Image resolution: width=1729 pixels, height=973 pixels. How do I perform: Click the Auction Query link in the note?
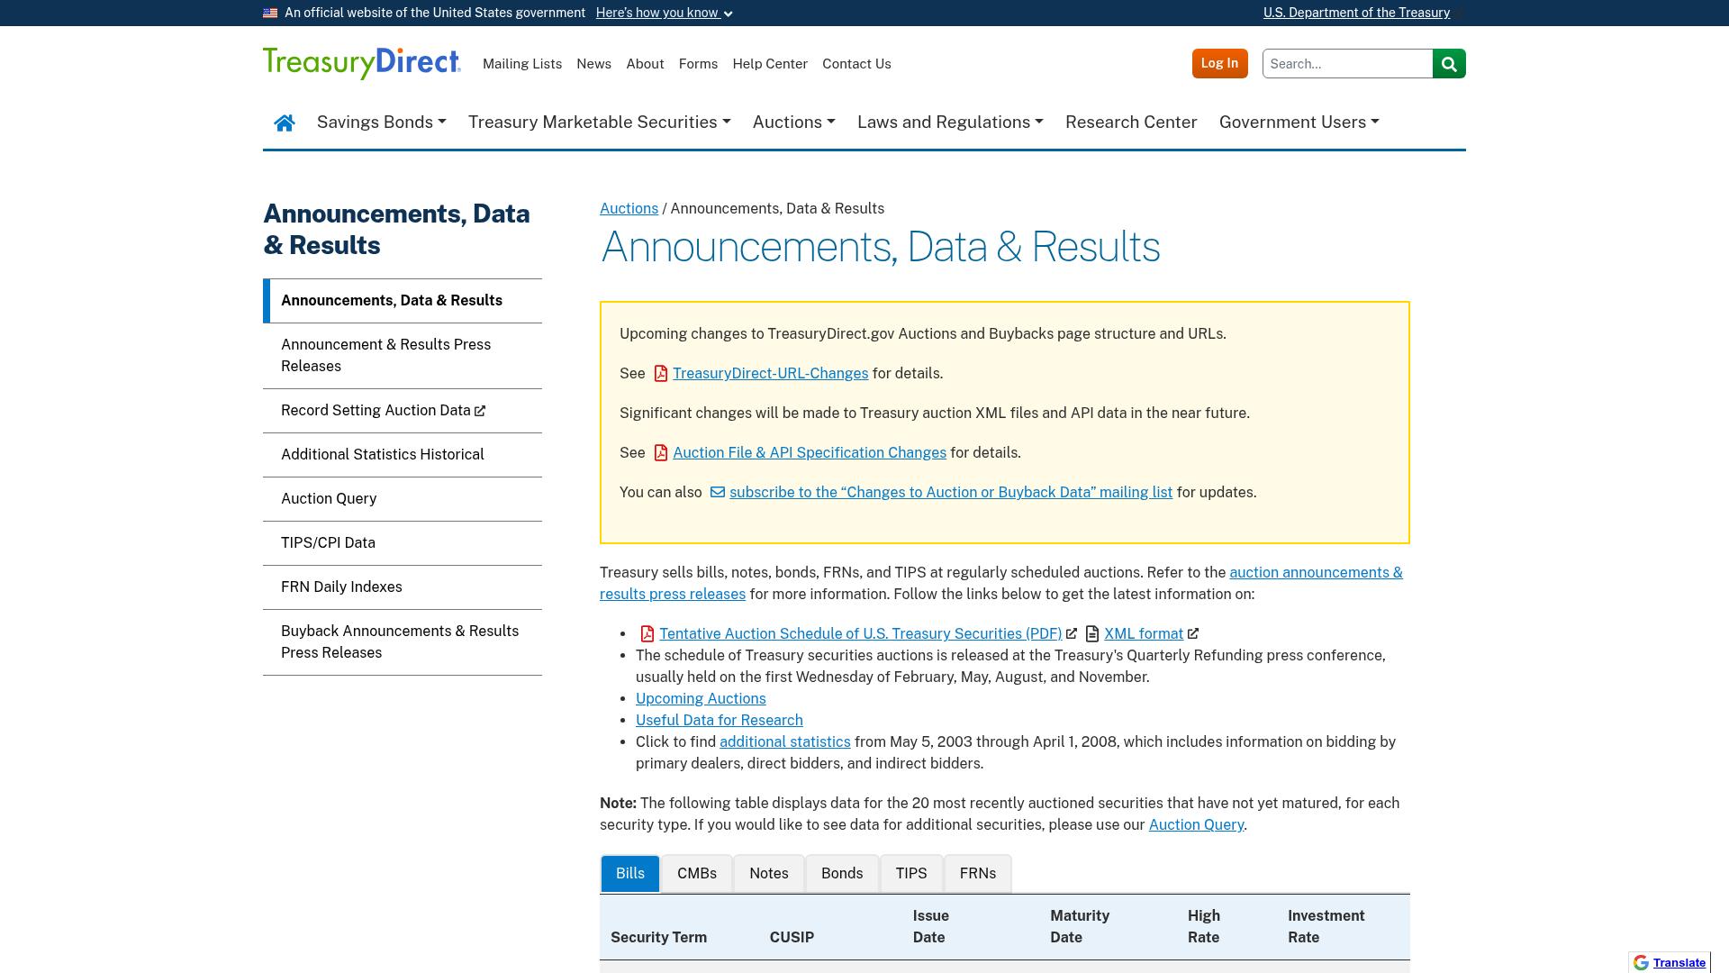(x=1196, y=825)
